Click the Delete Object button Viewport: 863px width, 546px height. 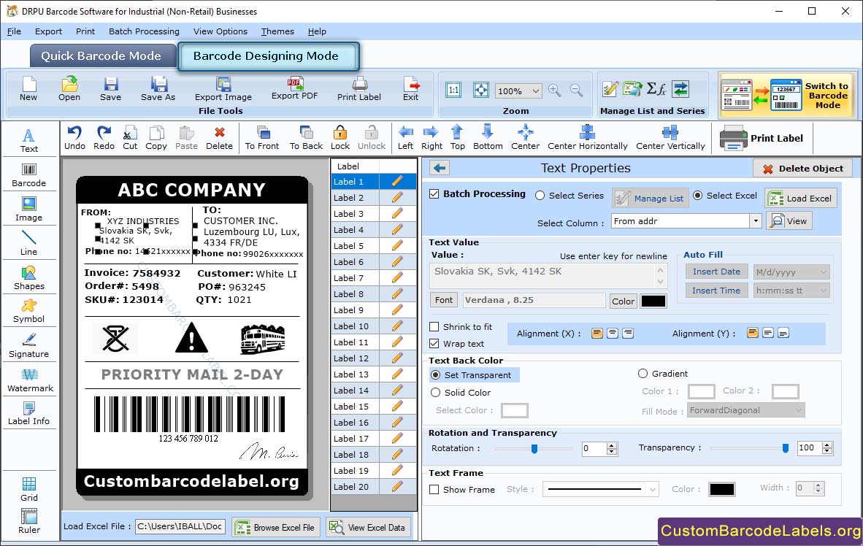(x=802, y=169)
